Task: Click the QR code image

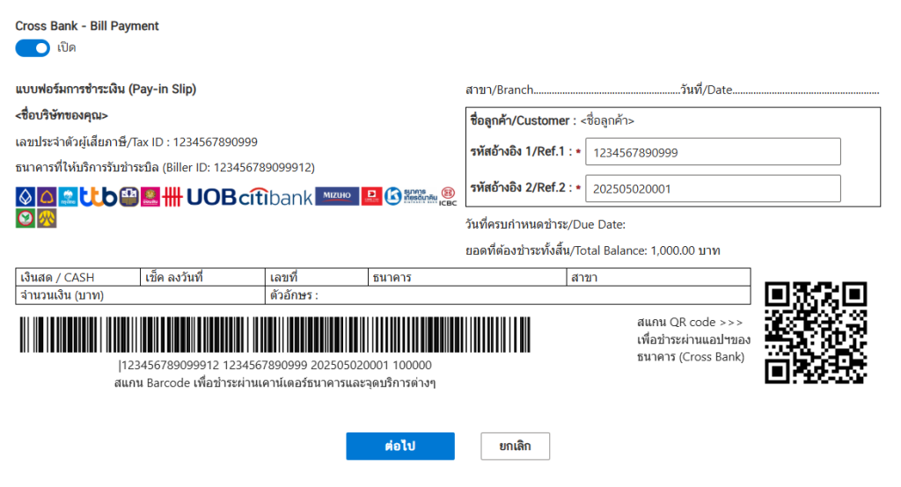Action: 816,332
